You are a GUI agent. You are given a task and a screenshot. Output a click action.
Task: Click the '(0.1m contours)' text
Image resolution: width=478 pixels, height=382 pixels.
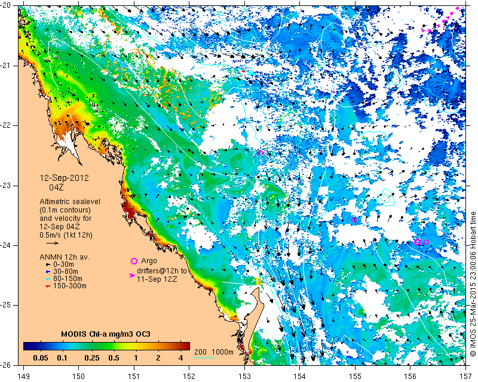coord(65,210)
